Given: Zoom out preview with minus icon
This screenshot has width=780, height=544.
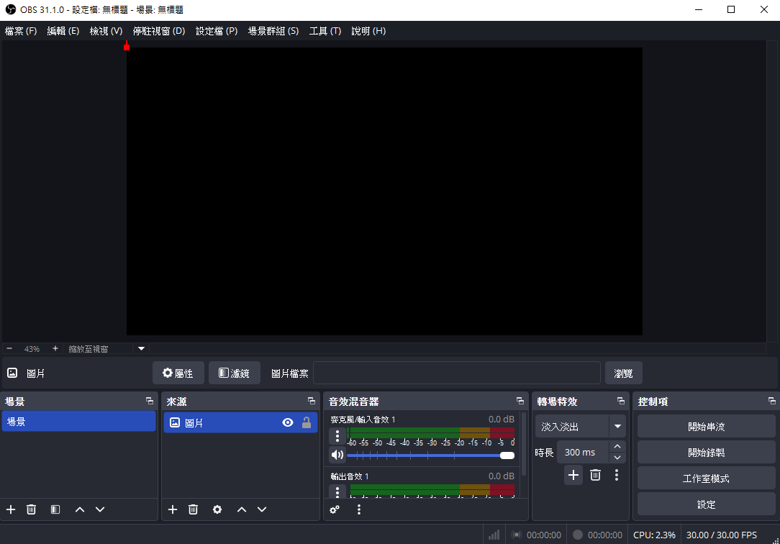Looking at the screenshot, I should coord(9,348).
